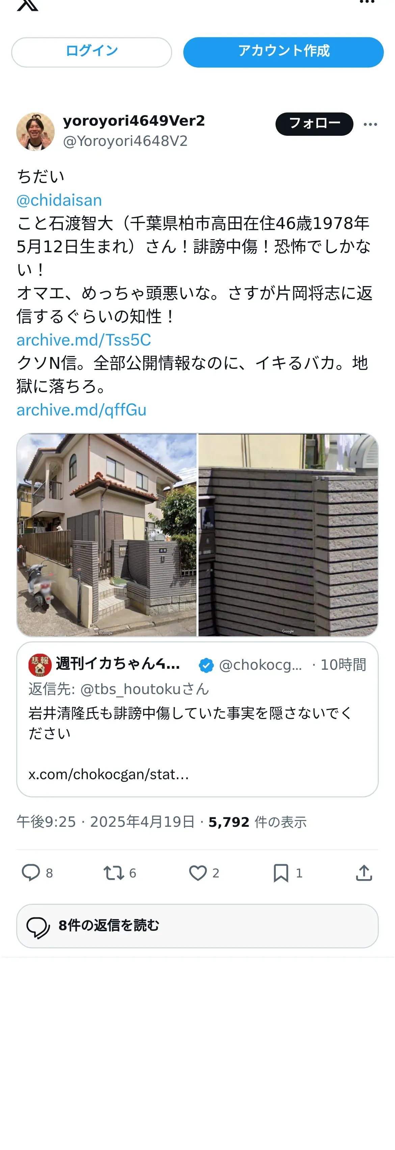View the left house photo
The width and height of the screenshot is (395, 1150).
pos(107,534)
